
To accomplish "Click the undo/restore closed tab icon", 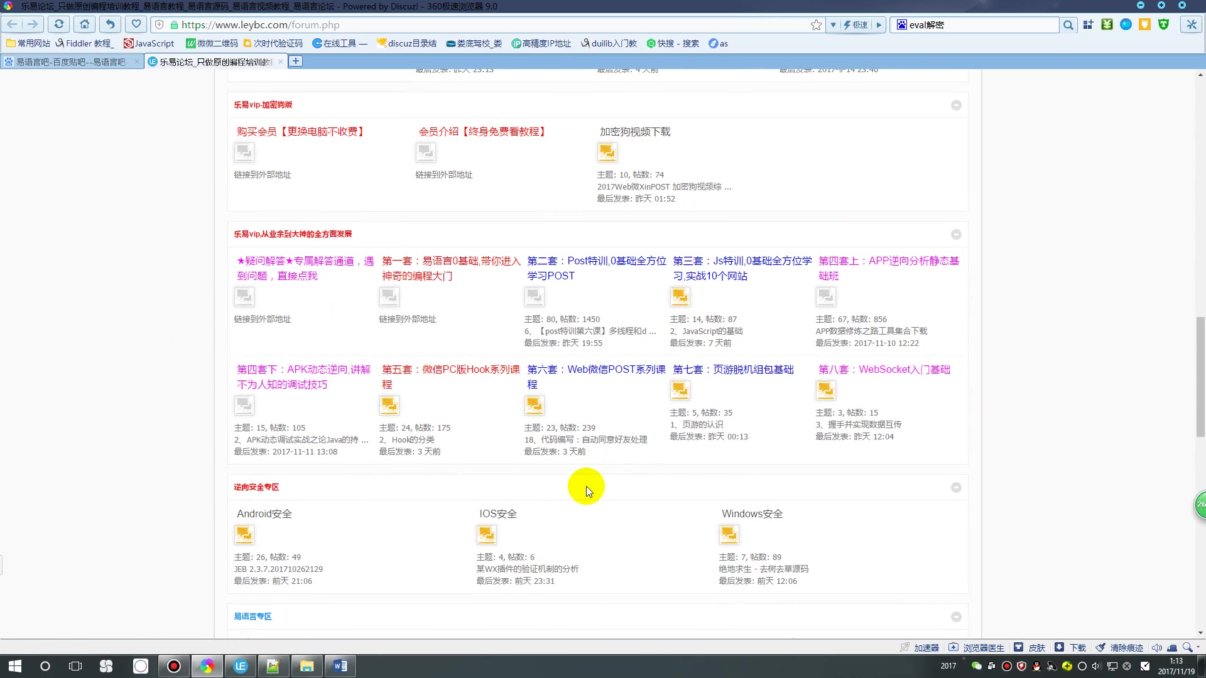I will [110, 24].
